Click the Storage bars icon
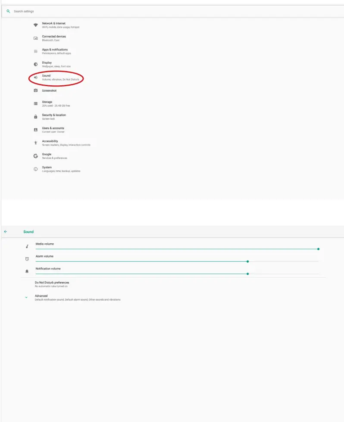The image size is (344, 422). (x=35, y=104)
